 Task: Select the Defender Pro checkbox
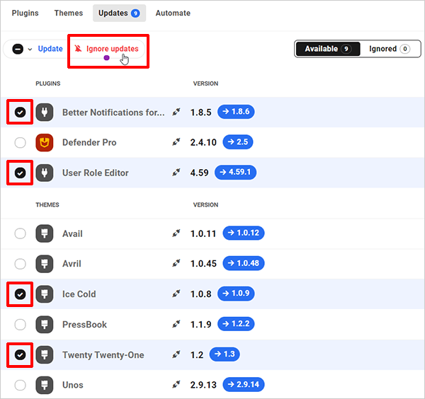[x=20, y=142]
